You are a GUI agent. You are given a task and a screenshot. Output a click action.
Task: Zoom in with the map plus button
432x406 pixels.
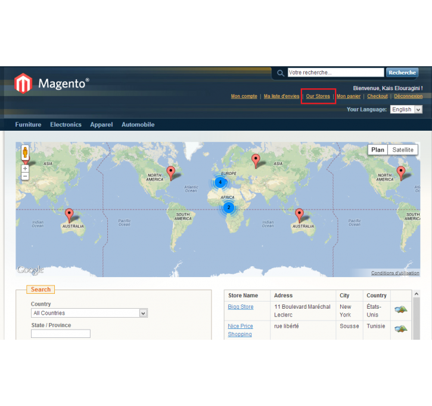coord(25,168)
